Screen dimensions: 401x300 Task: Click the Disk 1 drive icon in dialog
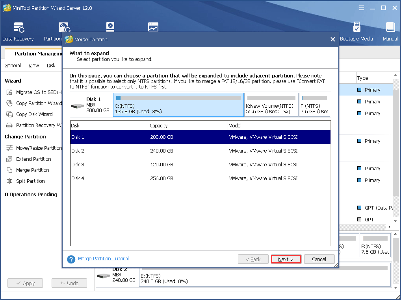click(78, 106)
